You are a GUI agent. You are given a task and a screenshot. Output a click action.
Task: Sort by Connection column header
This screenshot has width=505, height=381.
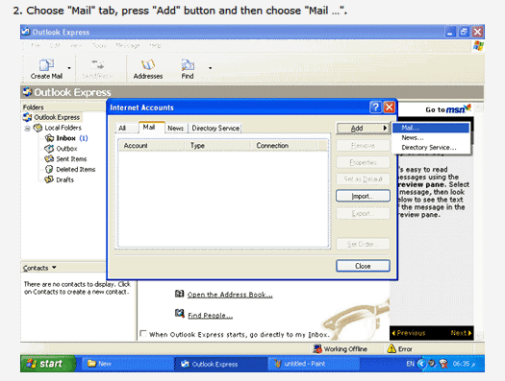pos(284,146)
